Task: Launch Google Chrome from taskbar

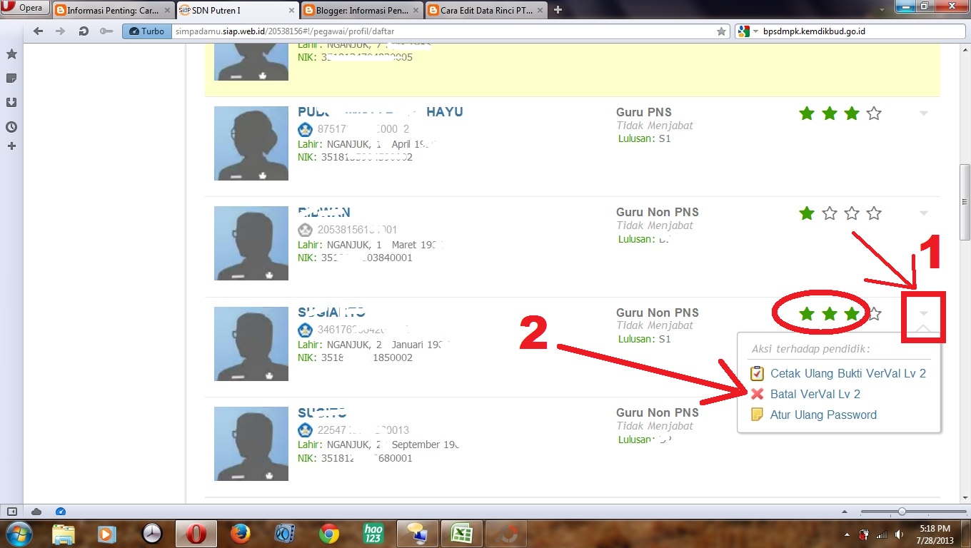Action: click(329, 533)
